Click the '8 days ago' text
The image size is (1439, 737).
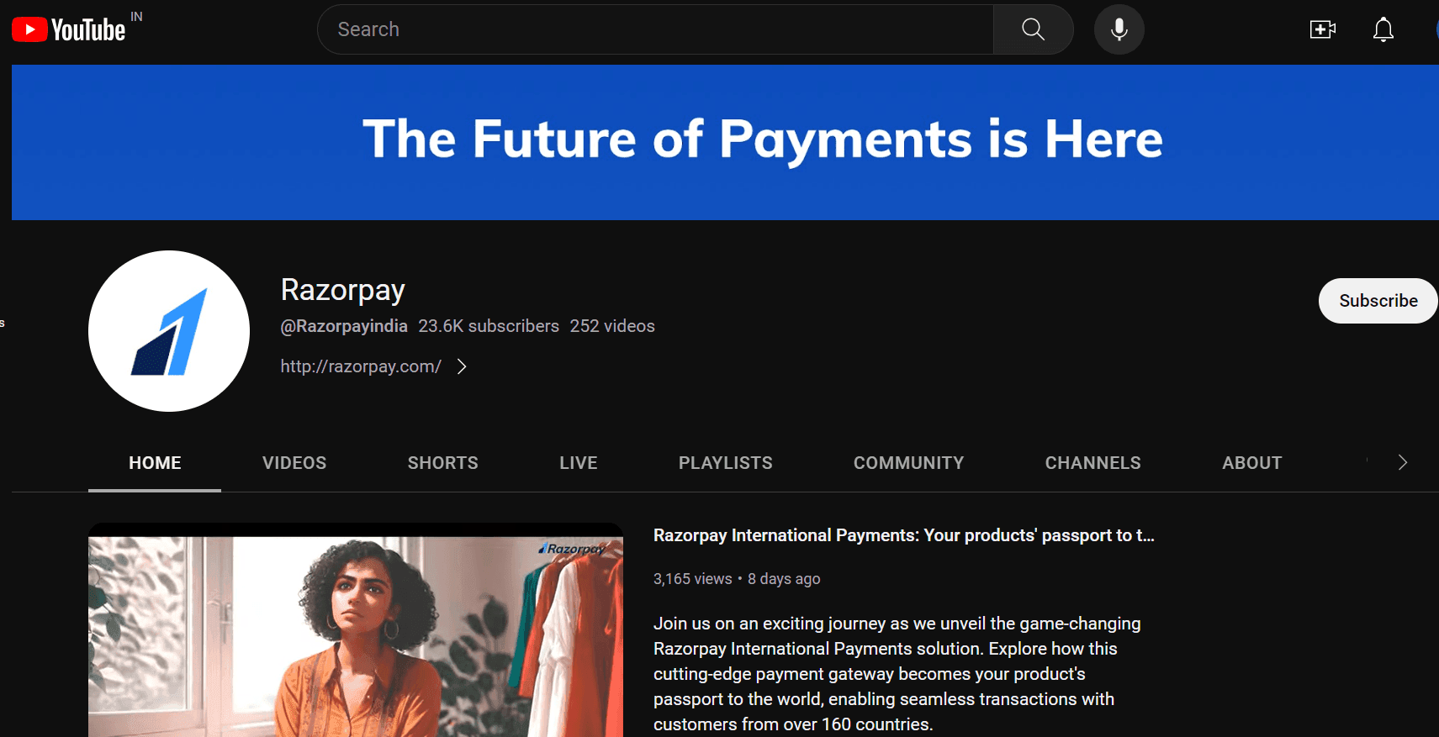784,579
